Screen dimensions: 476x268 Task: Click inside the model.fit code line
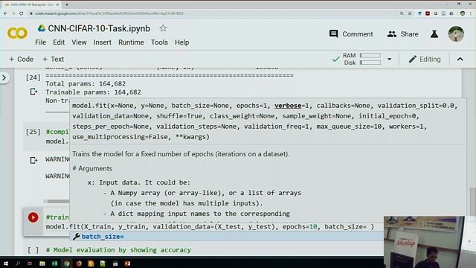pos(210,226)
